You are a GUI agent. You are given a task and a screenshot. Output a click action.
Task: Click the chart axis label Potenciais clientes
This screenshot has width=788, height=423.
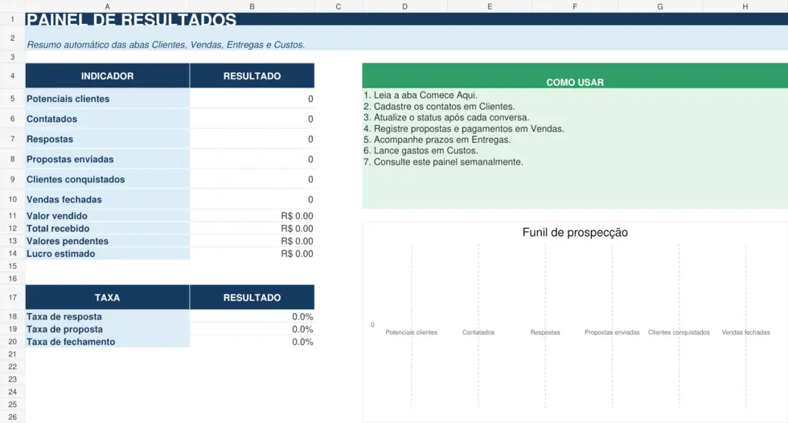[x=412, y=332]
